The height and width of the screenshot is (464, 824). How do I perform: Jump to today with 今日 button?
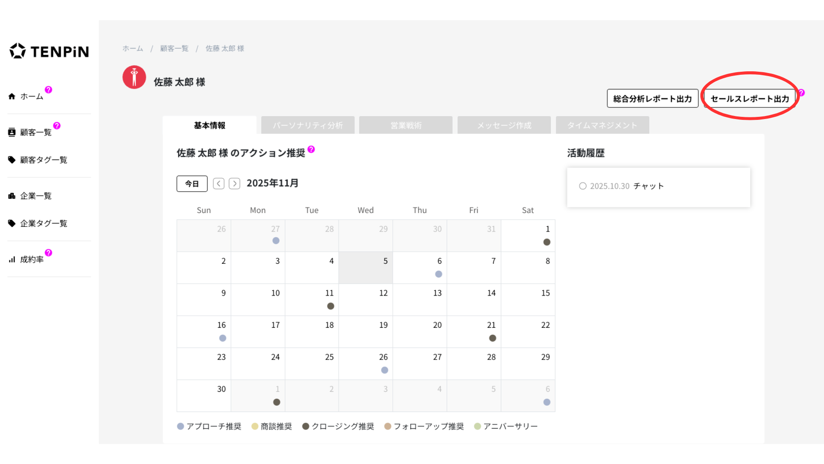(x=192, y=184)
